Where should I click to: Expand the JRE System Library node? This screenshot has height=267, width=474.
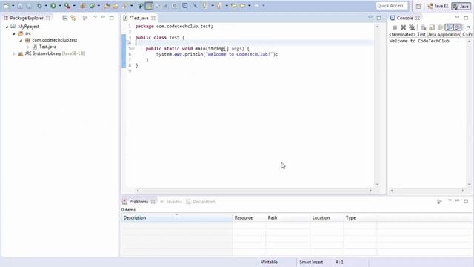(x=13, y=54)
